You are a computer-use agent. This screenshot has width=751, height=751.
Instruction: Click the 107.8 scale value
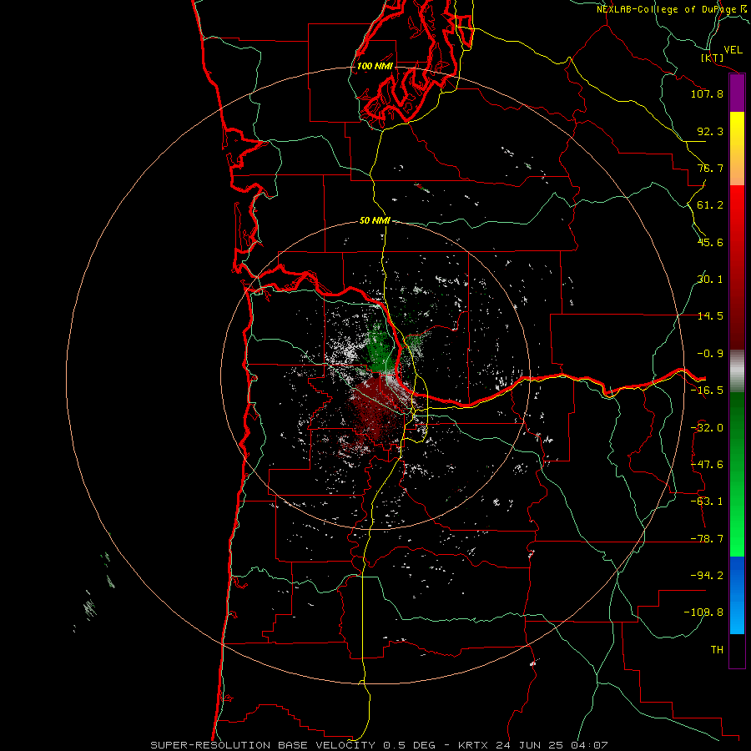[x=707, y=93]
